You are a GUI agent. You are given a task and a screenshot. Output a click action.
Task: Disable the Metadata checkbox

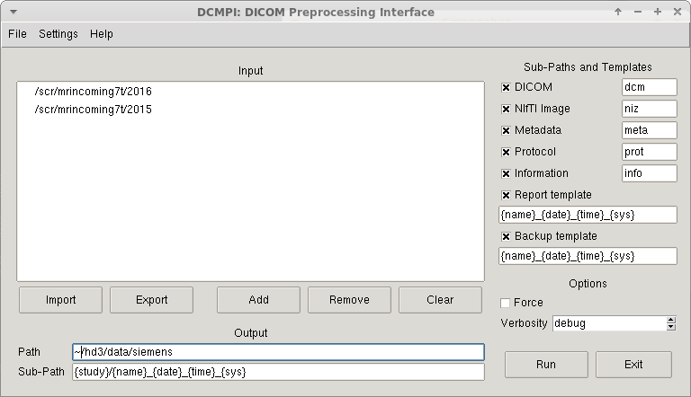pos(506,130)
